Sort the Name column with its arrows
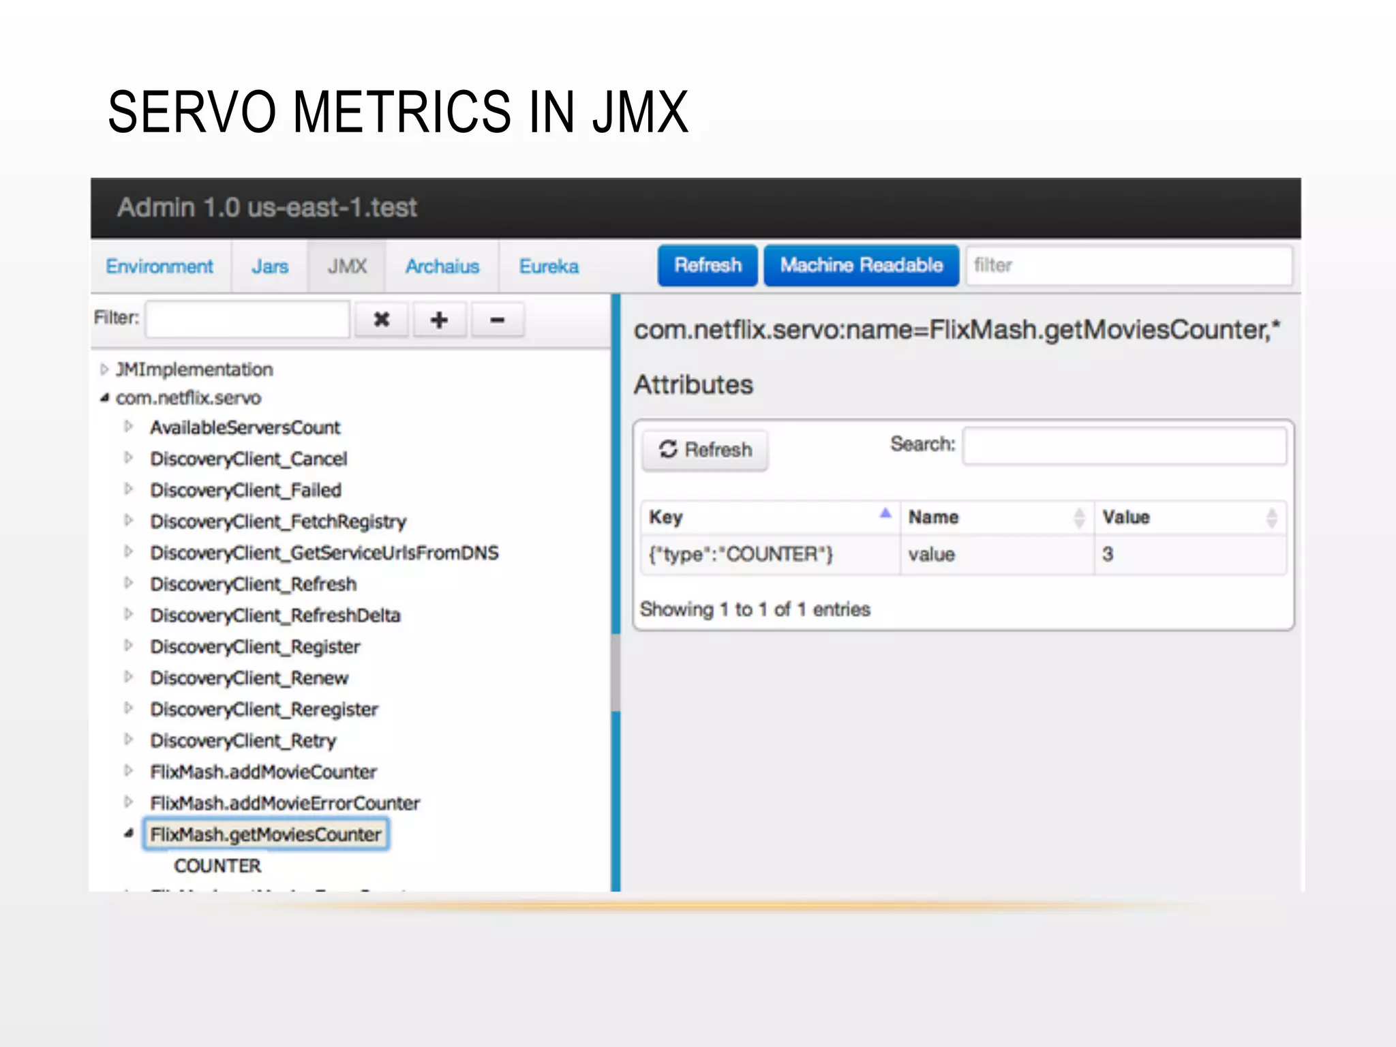Screen dimensions: 1396x1047 [x=1079, y=518]
